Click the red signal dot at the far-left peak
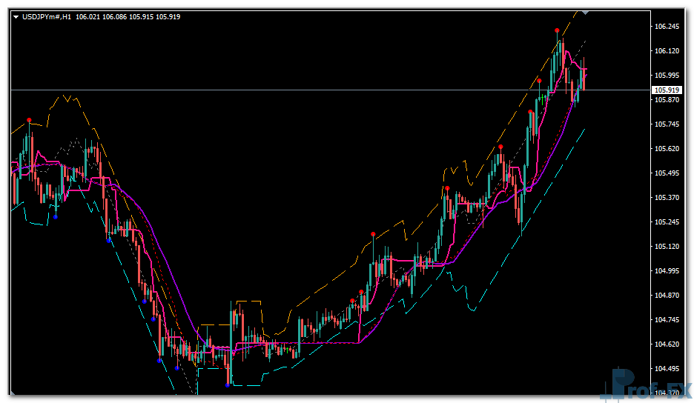 (x=30, y=120)
